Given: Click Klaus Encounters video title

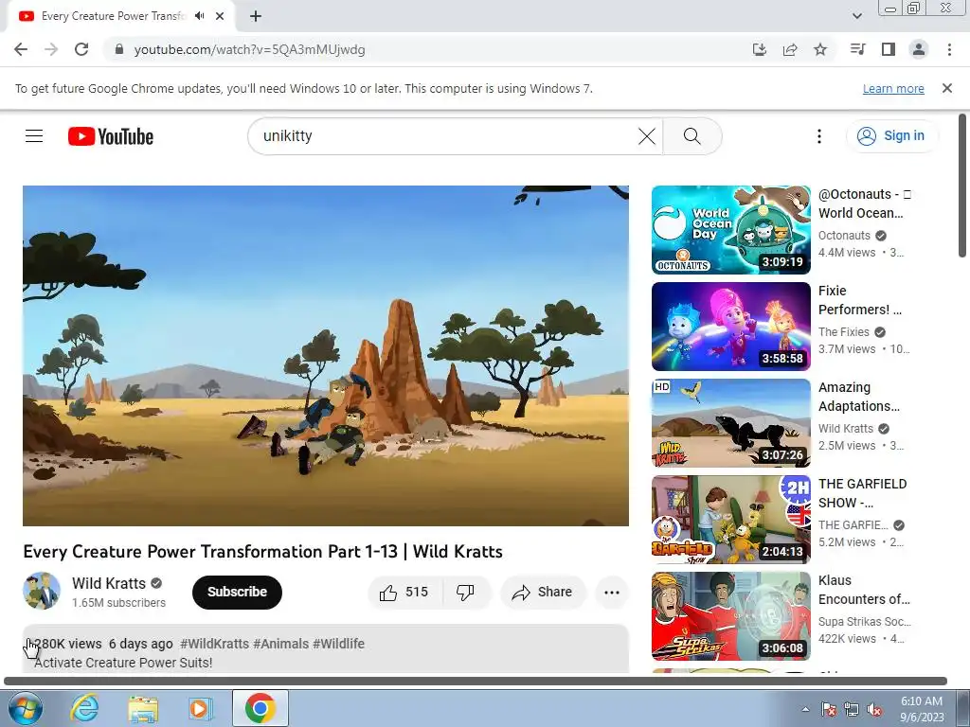Looking at the screenshot, I should (x=864, y=590).
